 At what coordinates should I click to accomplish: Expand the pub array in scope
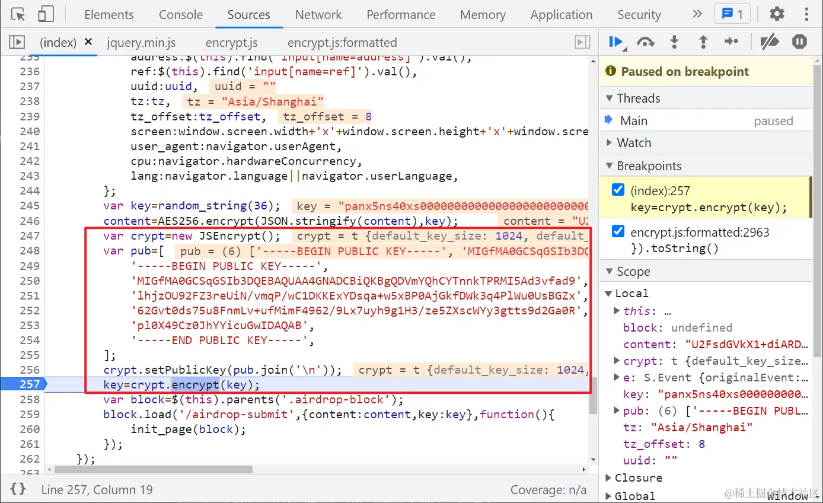[617, 410]
